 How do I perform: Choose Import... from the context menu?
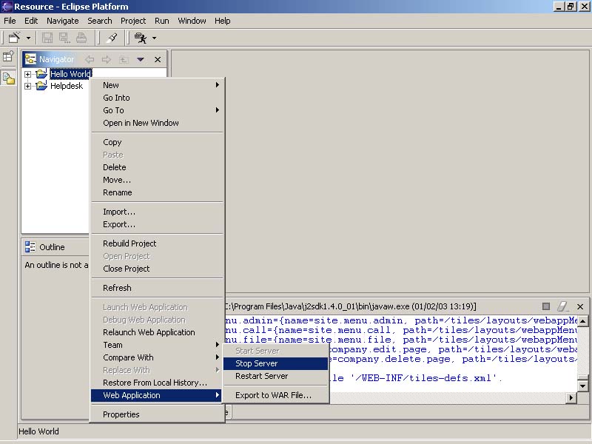point(157,212)
